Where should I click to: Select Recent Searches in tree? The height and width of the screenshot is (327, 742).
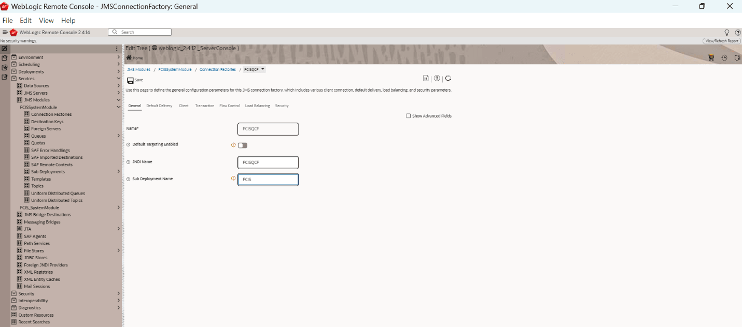tap(34, 322)
